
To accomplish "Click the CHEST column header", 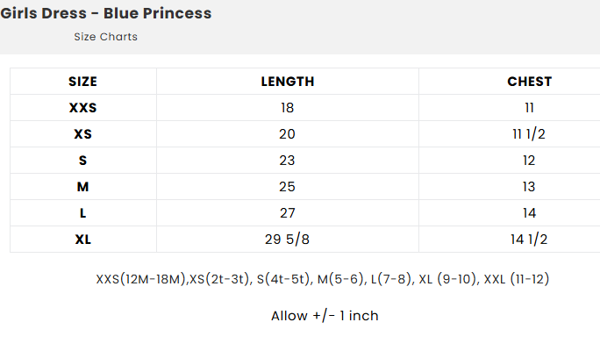I will 529,82.
